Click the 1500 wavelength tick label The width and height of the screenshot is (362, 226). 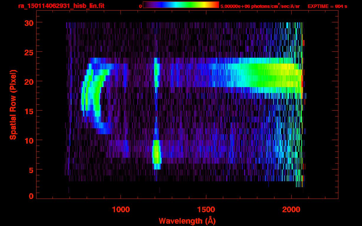[206, 210]
